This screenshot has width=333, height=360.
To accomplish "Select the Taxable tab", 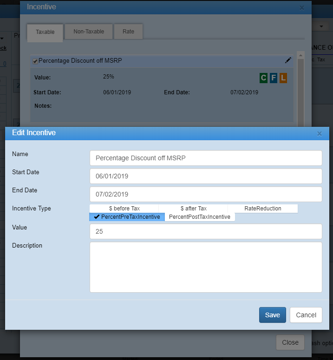I will (x=45, y=32).
